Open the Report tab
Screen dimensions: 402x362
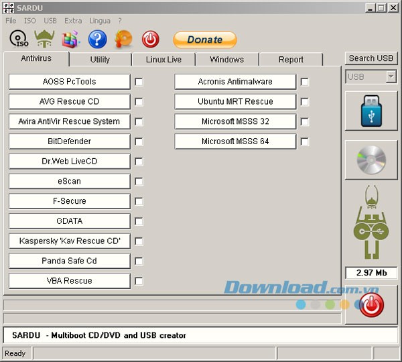point(291,60)
